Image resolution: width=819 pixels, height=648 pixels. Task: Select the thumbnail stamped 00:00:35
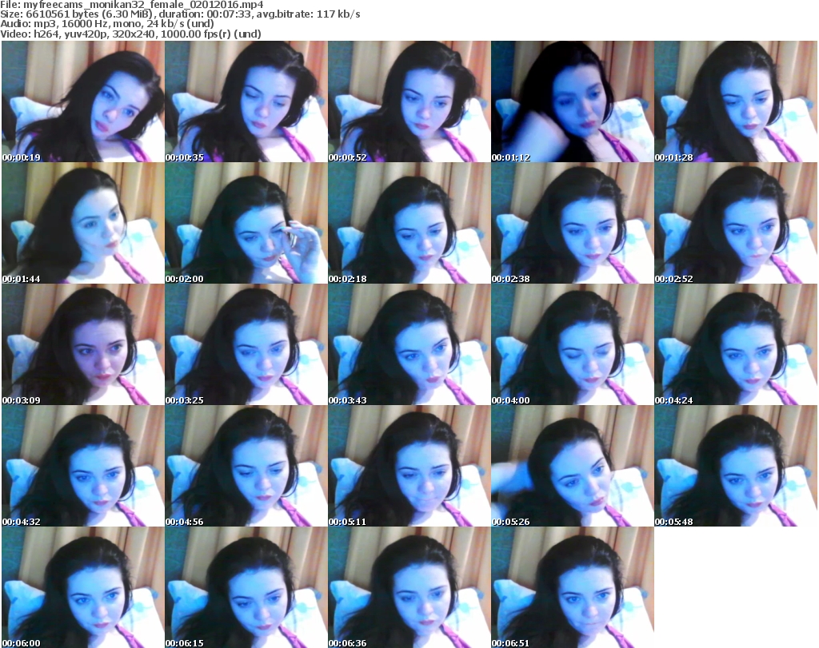pyautogui.click(x=246, y=101)
